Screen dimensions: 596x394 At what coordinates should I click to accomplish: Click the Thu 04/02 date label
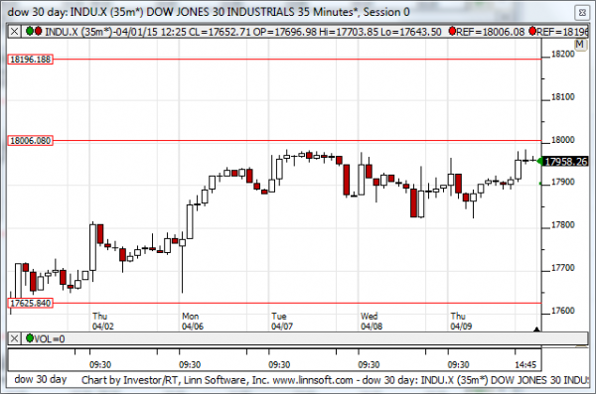pyautogui.click(x=103, y=321)
